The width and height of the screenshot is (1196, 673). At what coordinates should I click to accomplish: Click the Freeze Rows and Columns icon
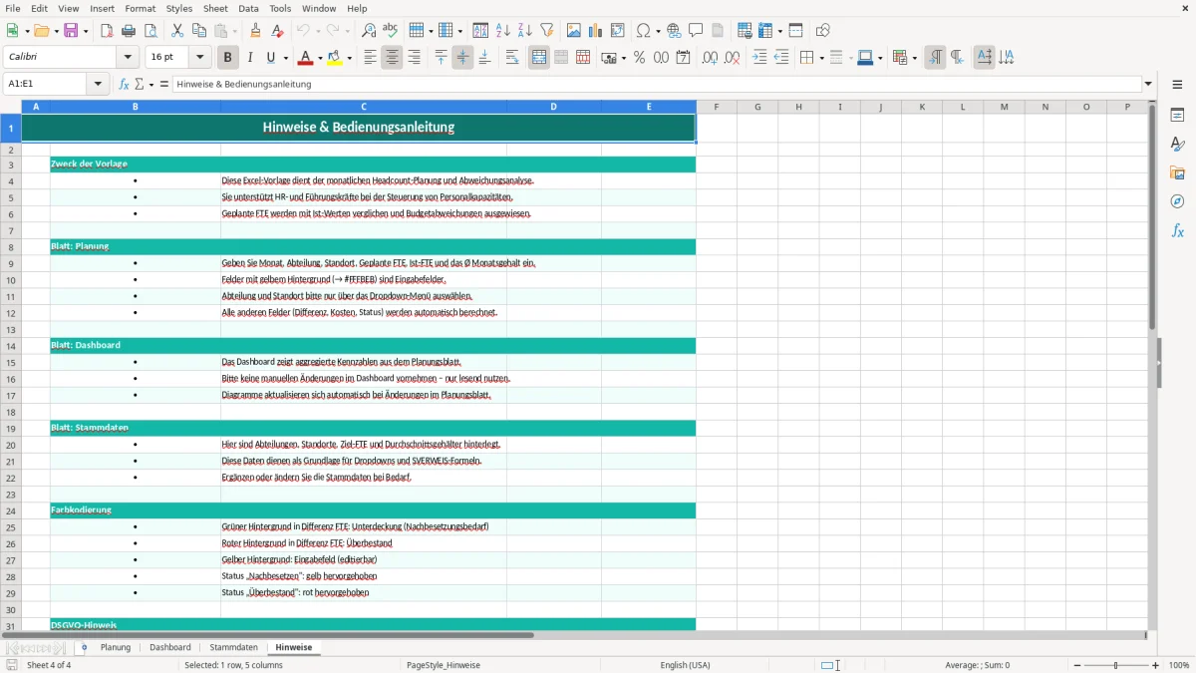pos(765,31)
